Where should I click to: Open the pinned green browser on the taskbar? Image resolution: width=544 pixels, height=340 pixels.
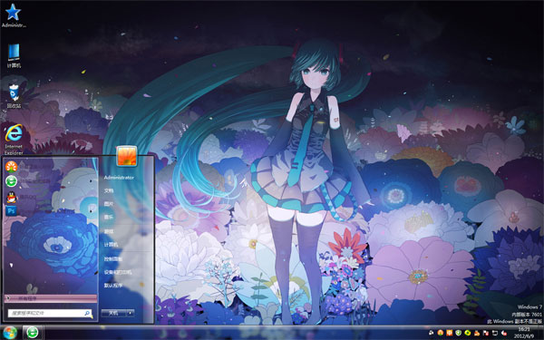coord(33,333)
